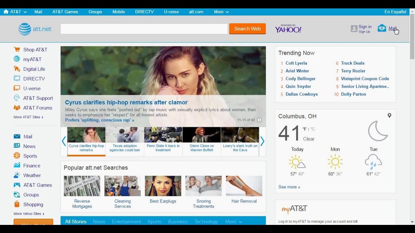Select the All Stories tab
415x233 pixels.
tap(76, 222)
